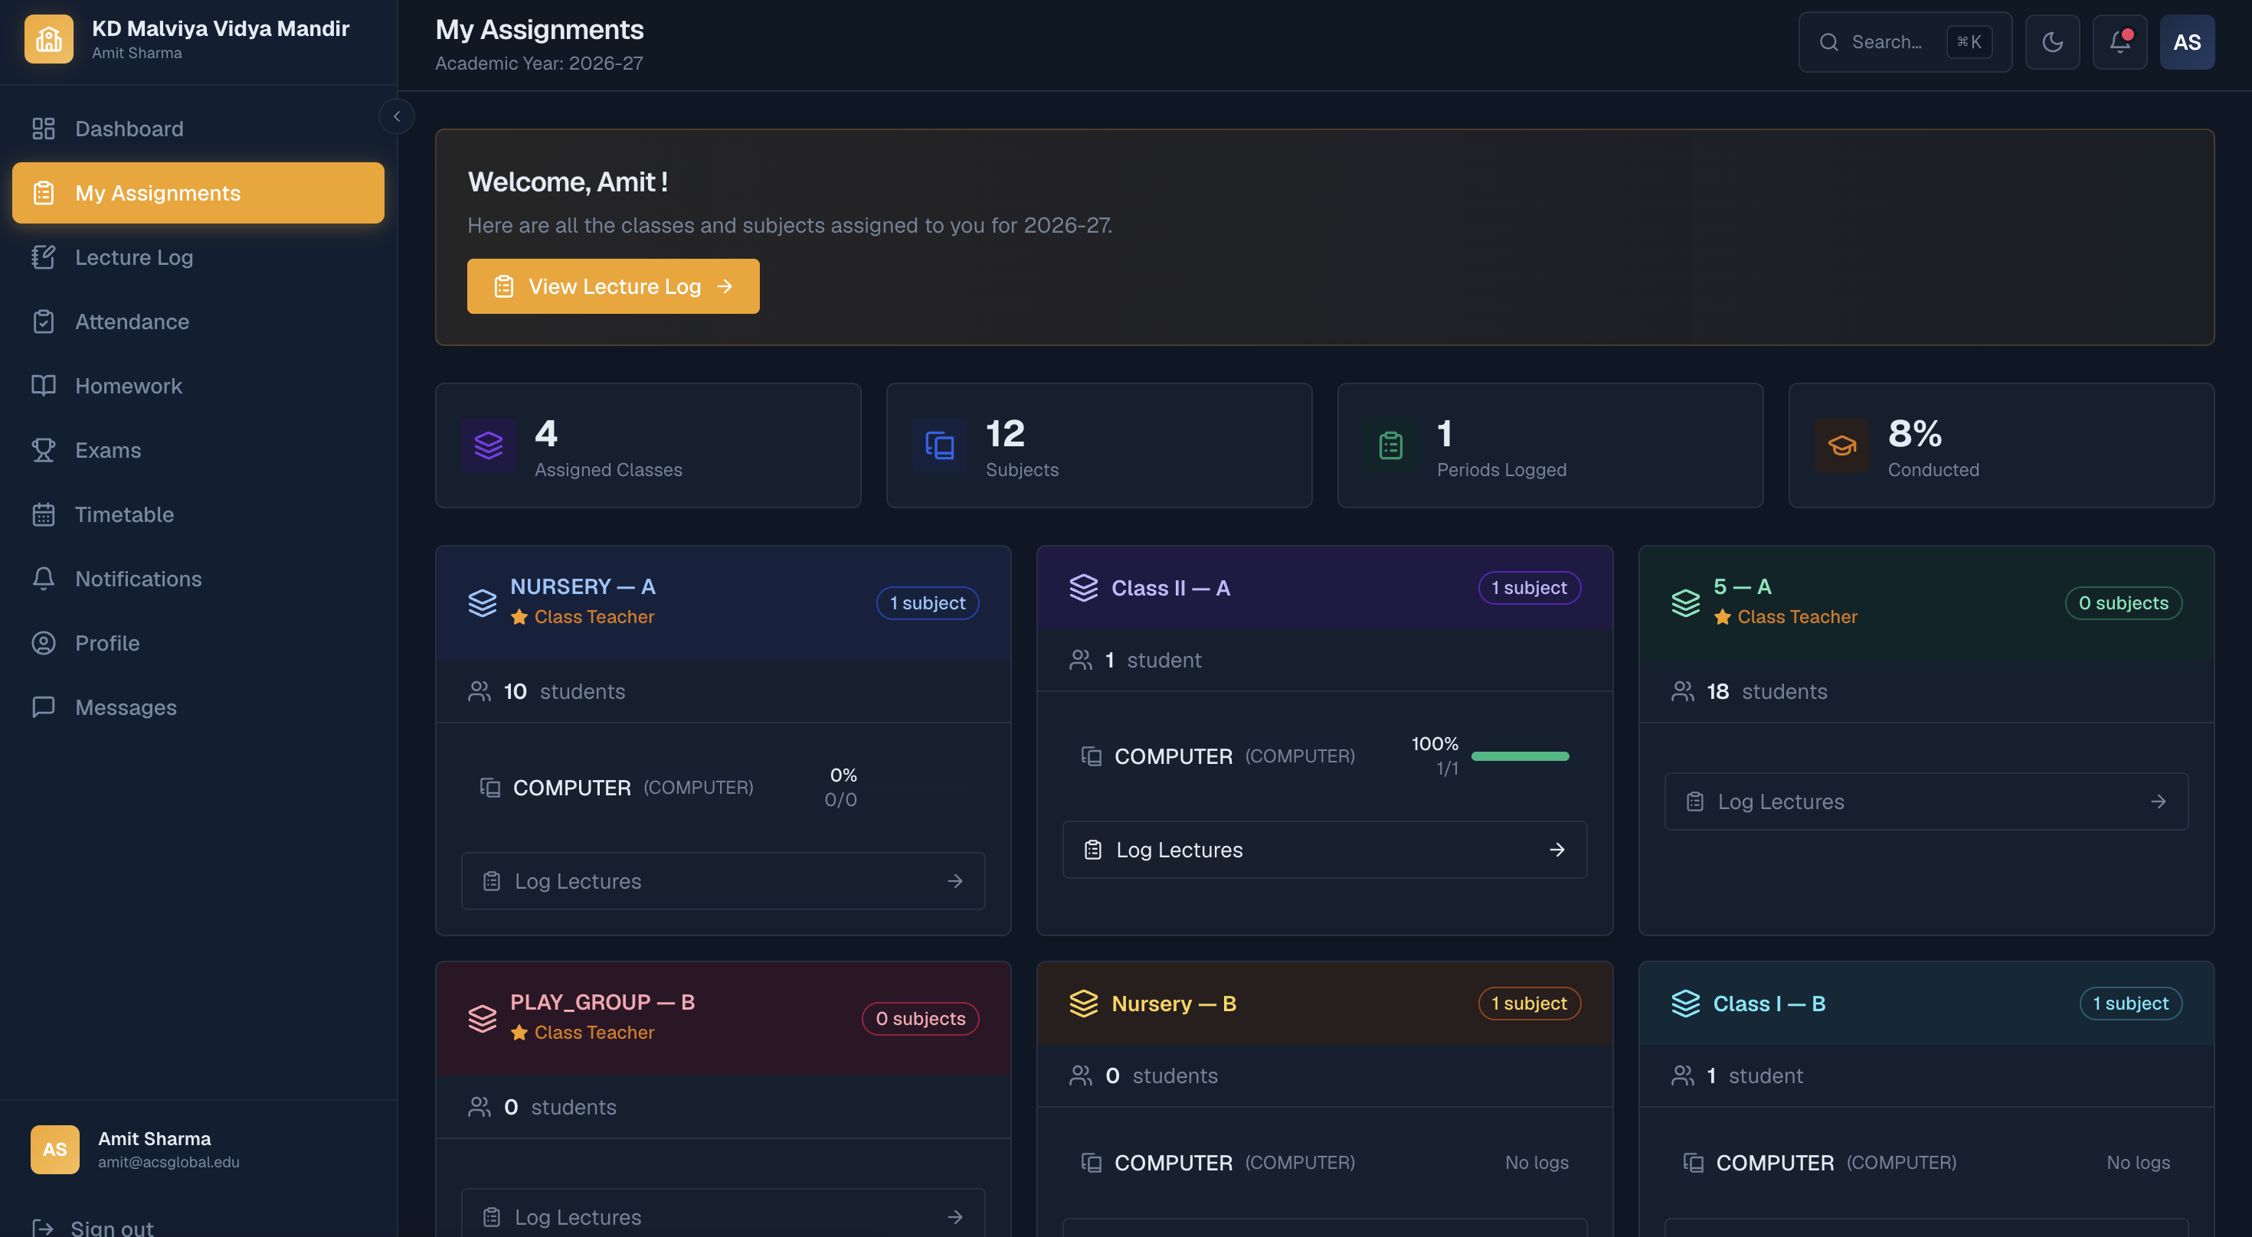The width and height of the screenshot is (2252, 1237).
Task: Click Log Lectures in 5 — A card
Action: click(x=1926, y=802)
